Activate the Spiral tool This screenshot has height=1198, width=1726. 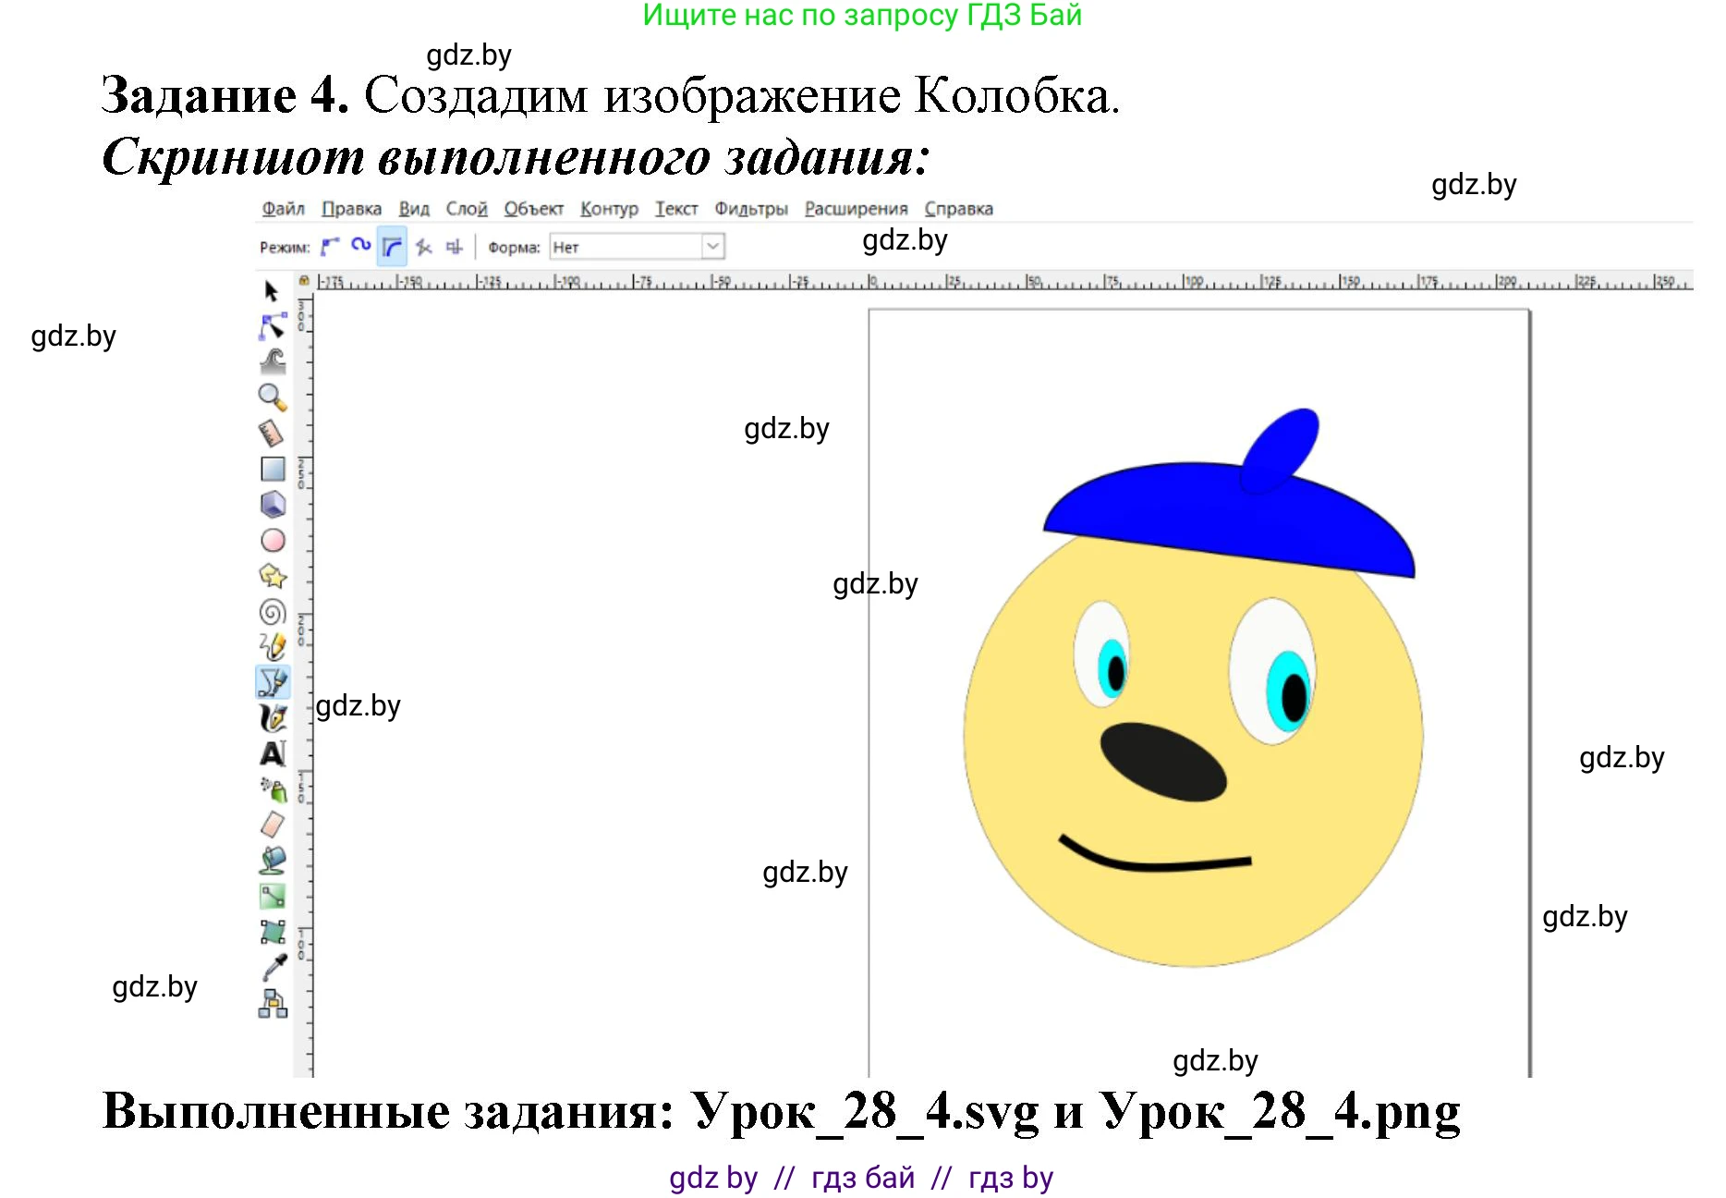tap(273, 612)
